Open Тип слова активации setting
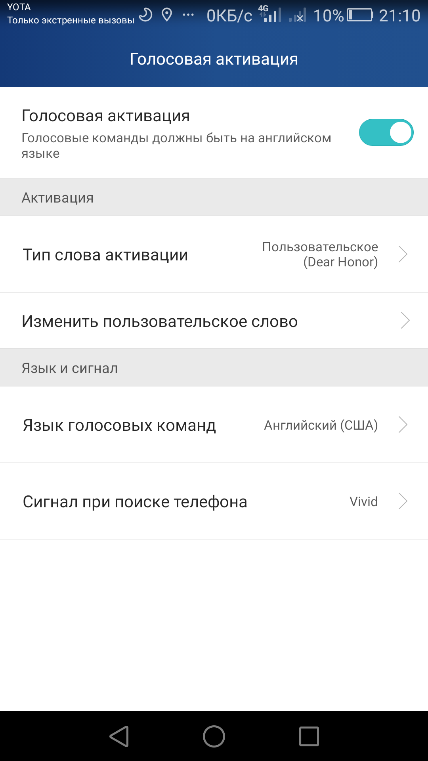The image size is (428, 761). tap(105, 254)
